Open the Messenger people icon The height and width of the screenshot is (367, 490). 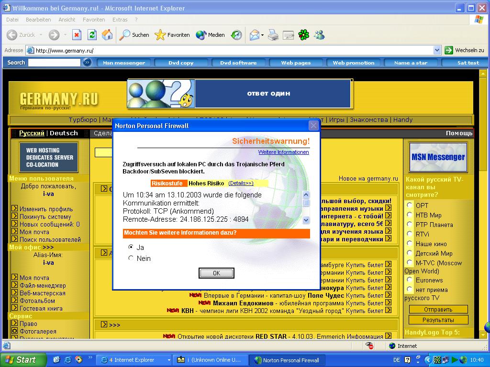click(319, 35)
